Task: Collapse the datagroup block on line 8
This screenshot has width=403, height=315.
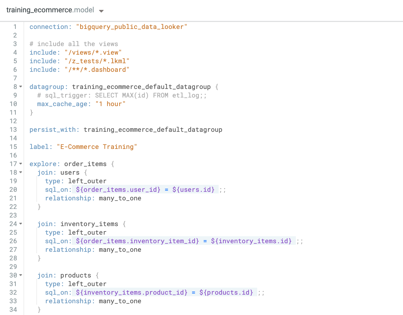Action: (x=21, y=87)
